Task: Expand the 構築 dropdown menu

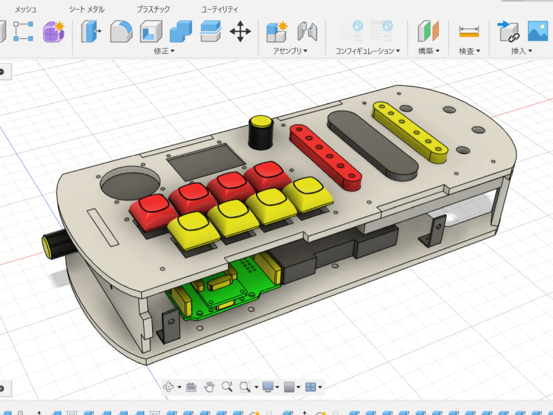Action: click(429, 51)
